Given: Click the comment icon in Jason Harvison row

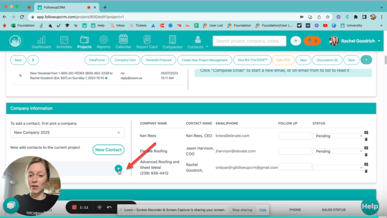Looking at the screenshot, I should click(366, 148).
